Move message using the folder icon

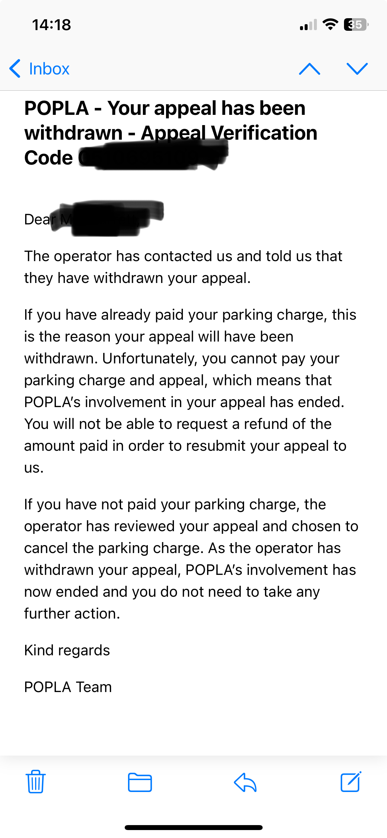tap(140, 782)
